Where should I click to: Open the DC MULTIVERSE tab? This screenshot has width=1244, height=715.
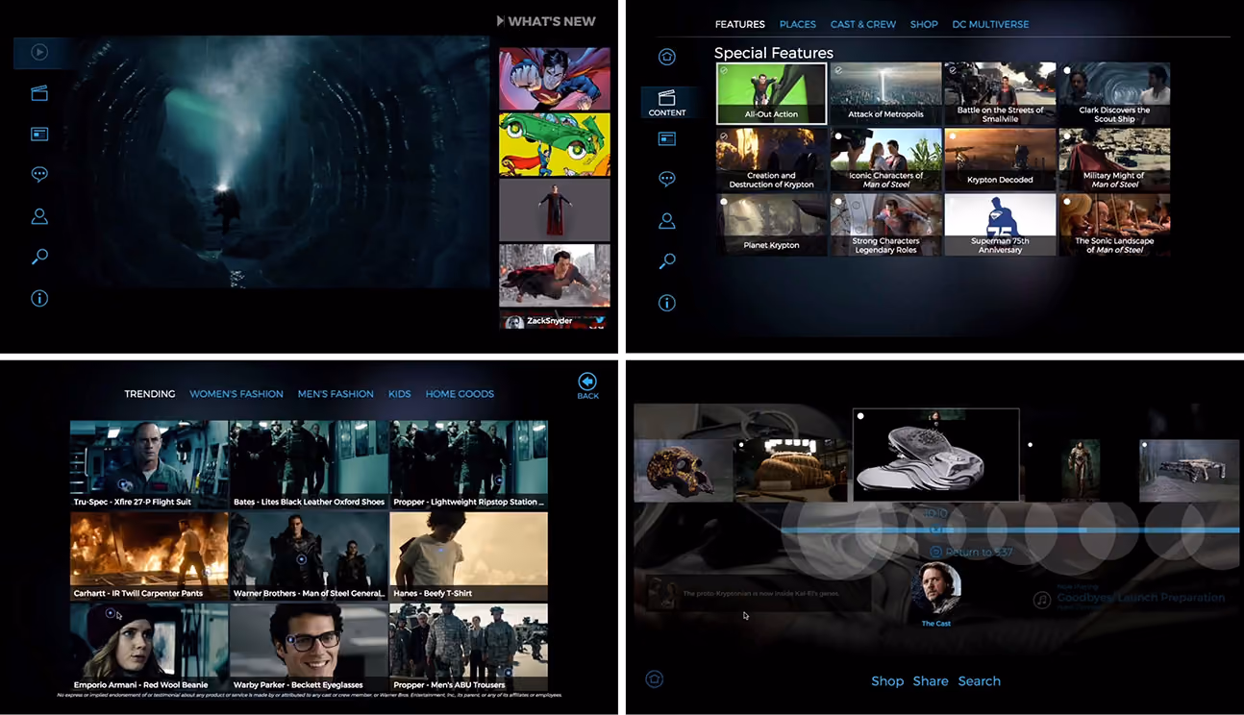990,24
